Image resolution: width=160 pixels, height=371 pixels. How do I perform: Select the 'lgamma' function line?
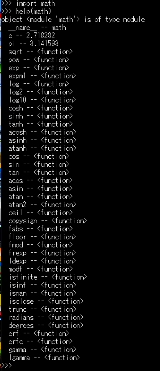click(44, 358)
